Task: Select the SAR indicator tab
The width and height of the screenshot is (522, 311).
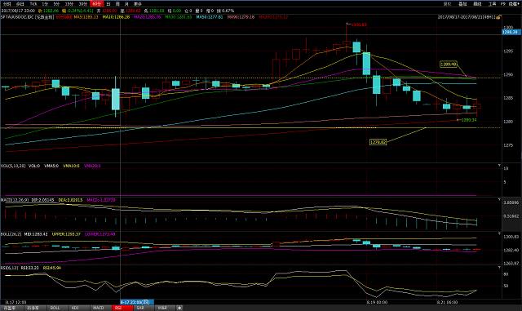Action: tap(140, 308)
